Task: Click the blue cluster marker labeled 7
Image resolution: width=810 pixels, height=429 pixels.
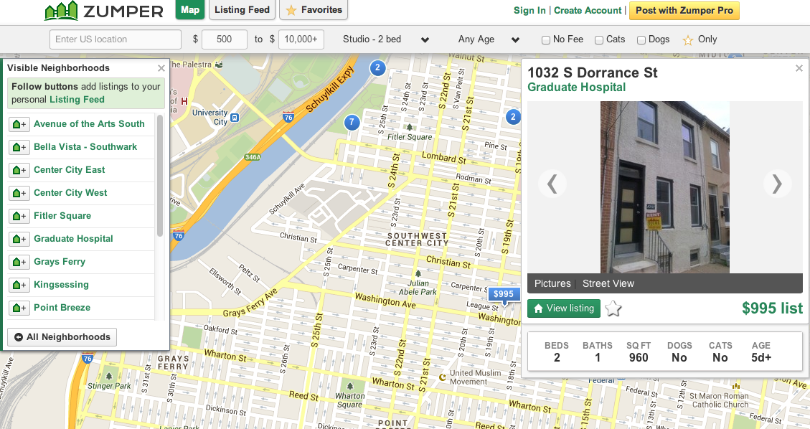Action: tap(351, 122)
